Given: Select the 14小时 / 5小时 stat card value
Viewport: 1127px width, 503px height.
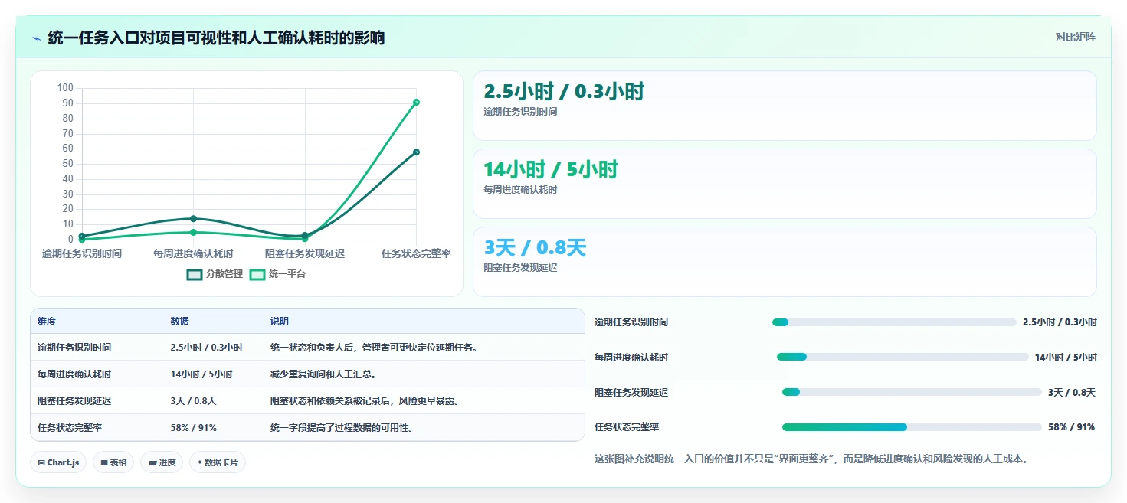Looking at the screenshot, I should pos(551,170).
